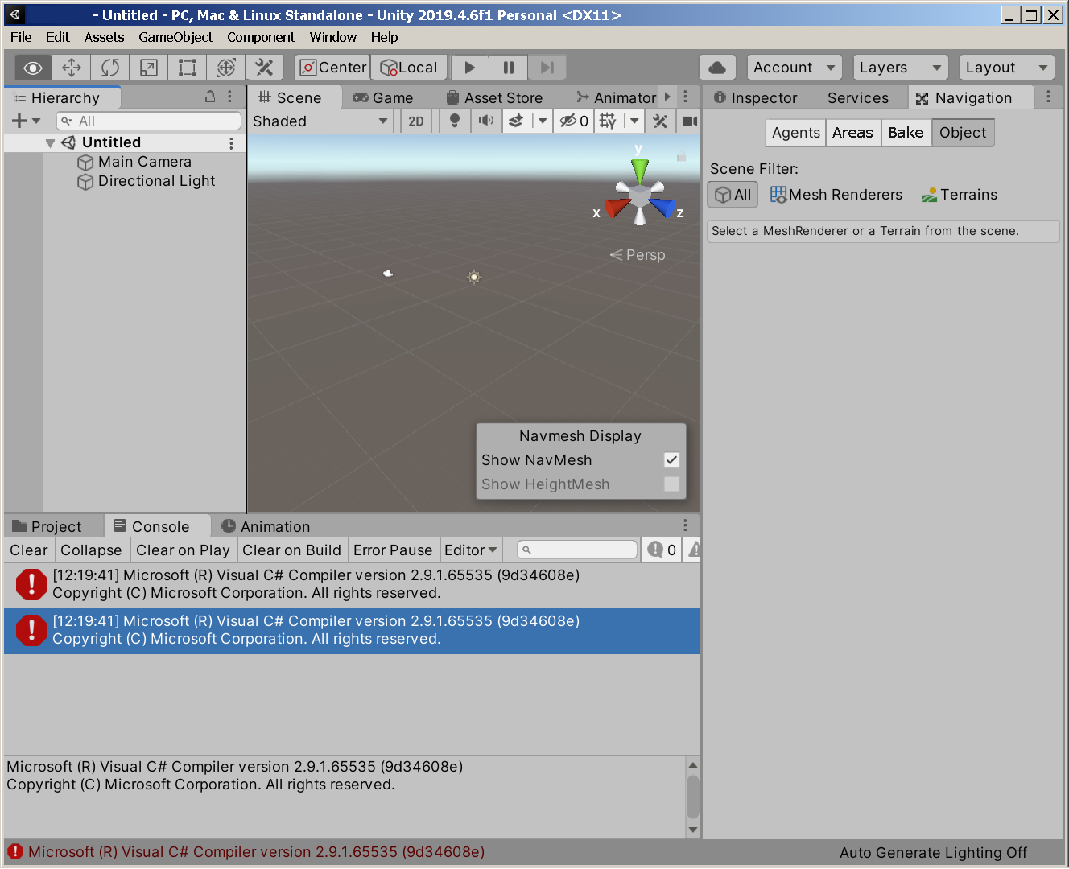Open the Collab cloud services icon

point(718,68)
